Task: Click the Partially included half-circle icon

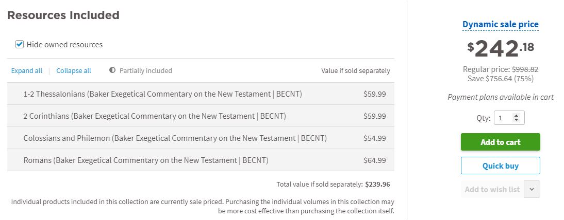Action: pyautogui.click(x=112, y=70)
